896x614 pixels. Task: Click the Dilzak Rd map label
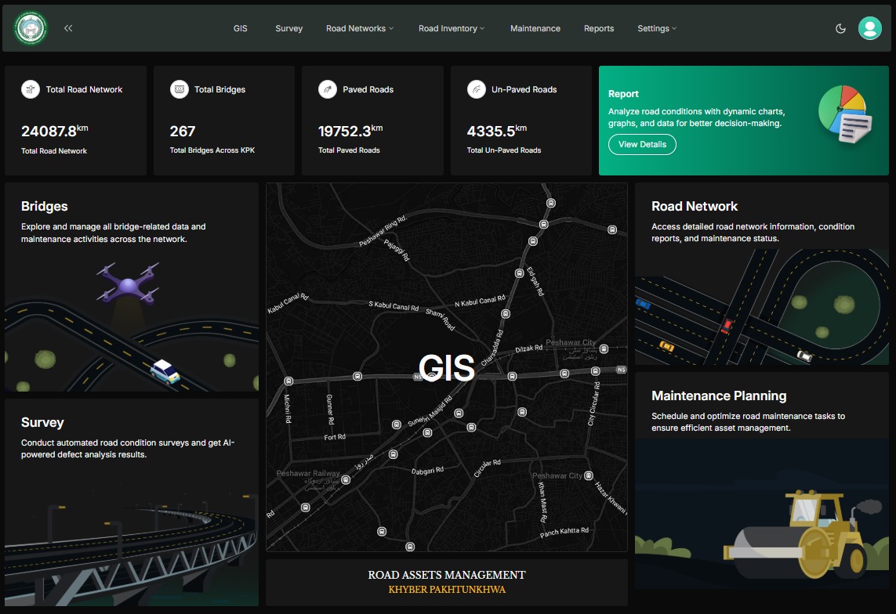pos(528,348)
